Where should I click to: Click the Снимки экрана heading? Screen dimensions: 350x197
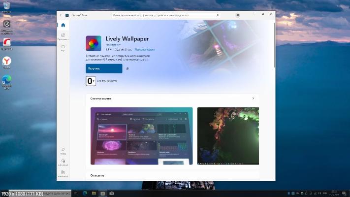pyautogui.click(x=101, y=98)
